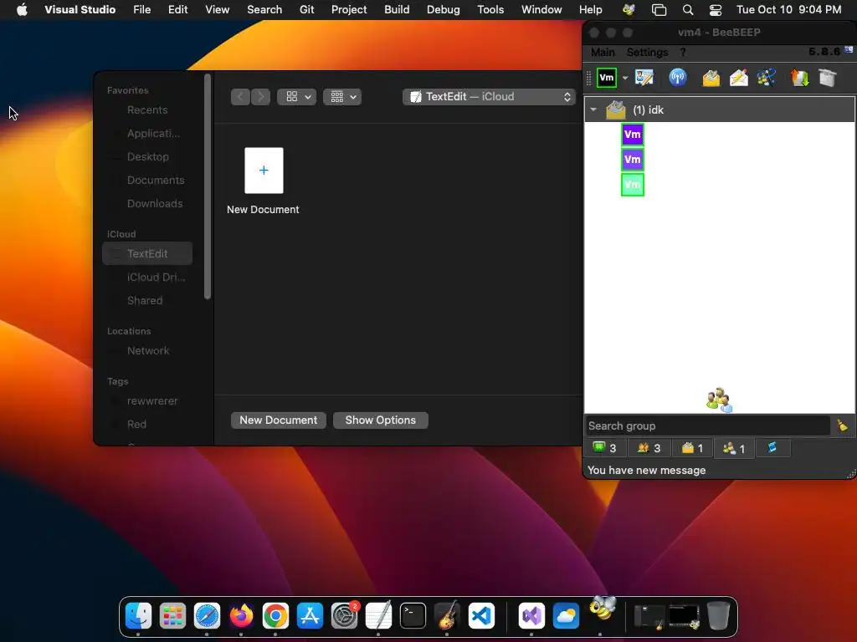Open the Build menu in menu bar
This screenshot has height=642, width=857.
tap(397, 10)
